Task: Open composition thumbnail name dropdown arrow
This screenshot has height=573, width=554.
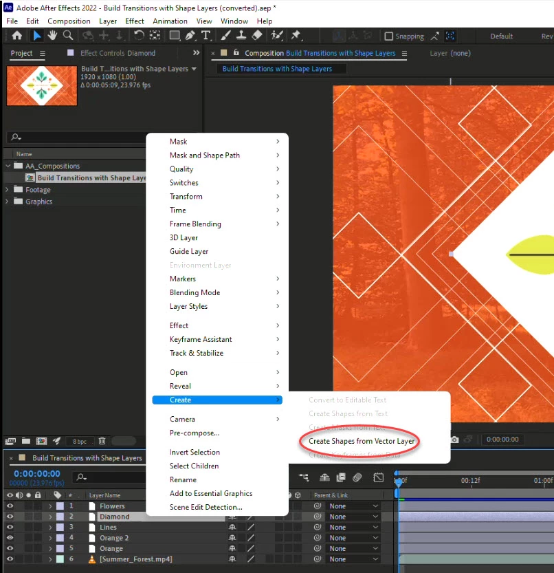Action: (x=194, y=69)
